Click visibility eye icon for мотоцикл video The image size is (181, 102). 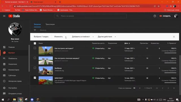tap(93, 48)
